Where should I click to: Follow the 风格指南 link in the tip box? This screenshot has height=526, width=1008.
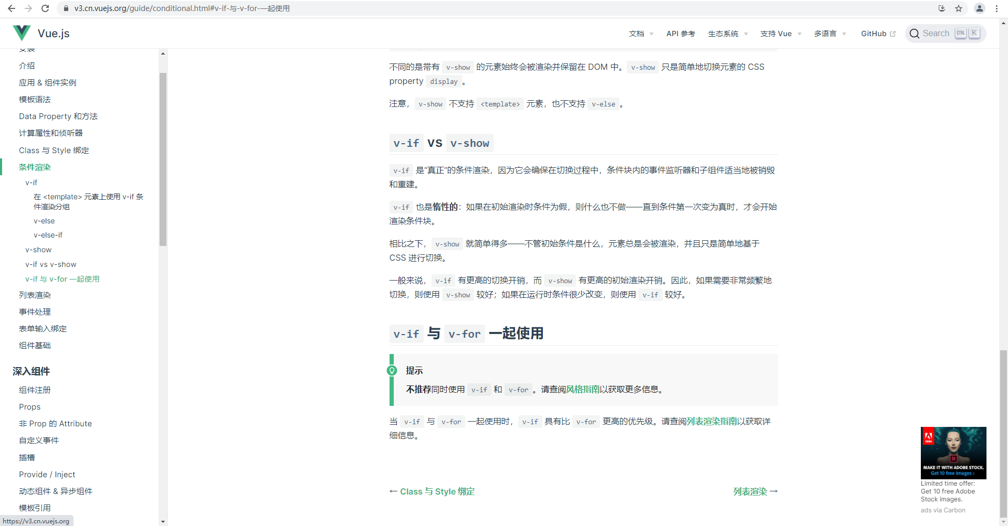pyautogui.click(x=582, y=389)
